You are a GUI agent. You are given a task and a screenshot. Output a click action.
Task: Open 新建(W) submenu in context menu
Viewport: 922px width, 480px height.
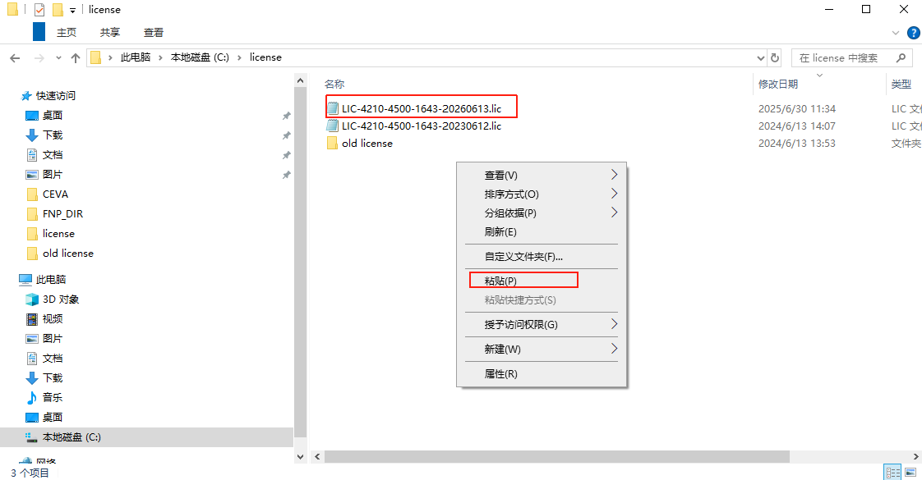pos(542,349)
